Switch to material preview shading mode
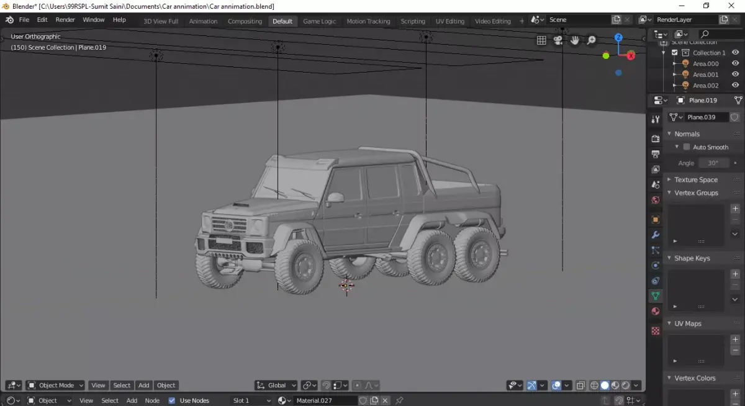 [x=615, y=386]
